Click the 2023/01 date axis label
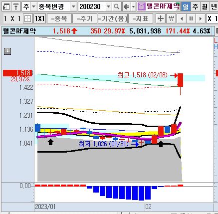The image size is (218, 214). 45,207
